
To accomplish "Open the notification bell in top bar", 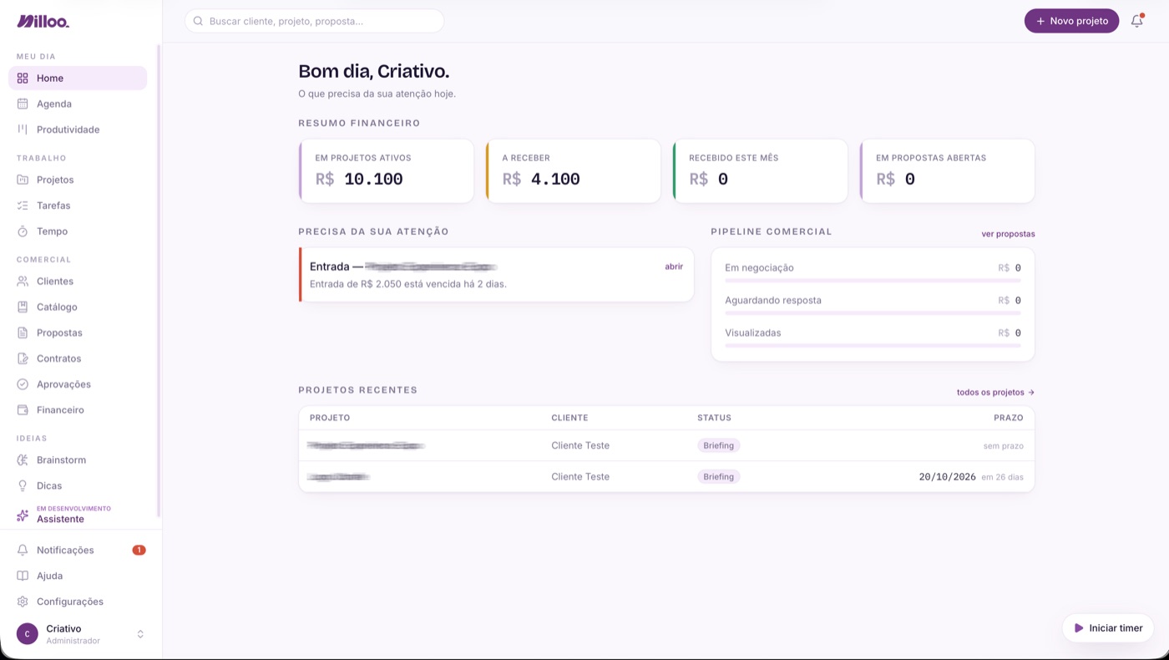I will coord(1136,21).
